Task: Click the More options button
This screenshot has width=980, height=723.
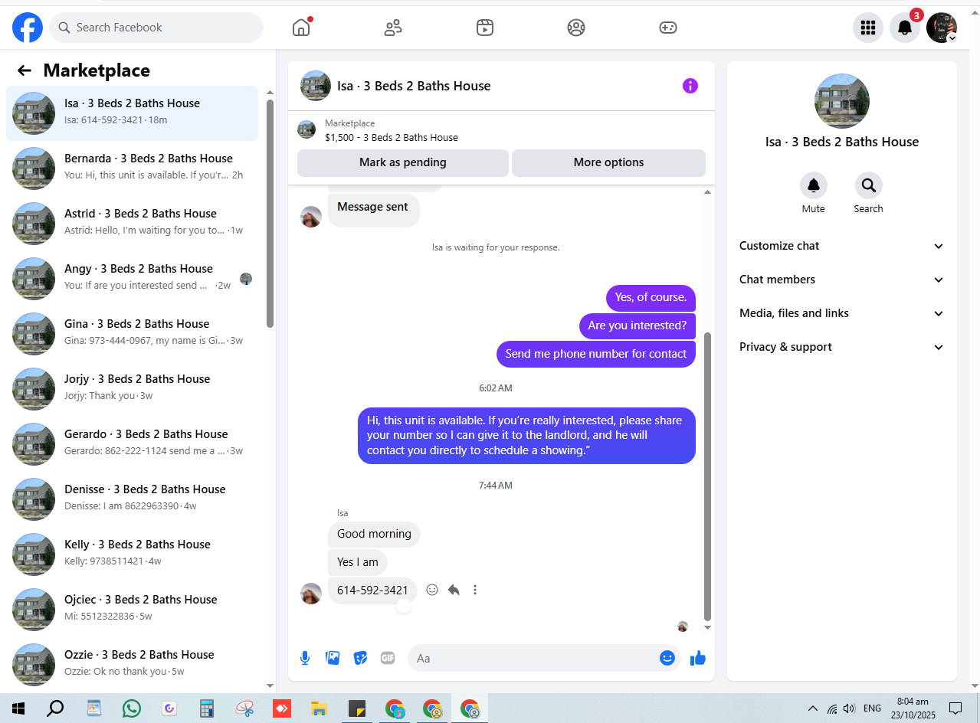Action: point(608,162)
